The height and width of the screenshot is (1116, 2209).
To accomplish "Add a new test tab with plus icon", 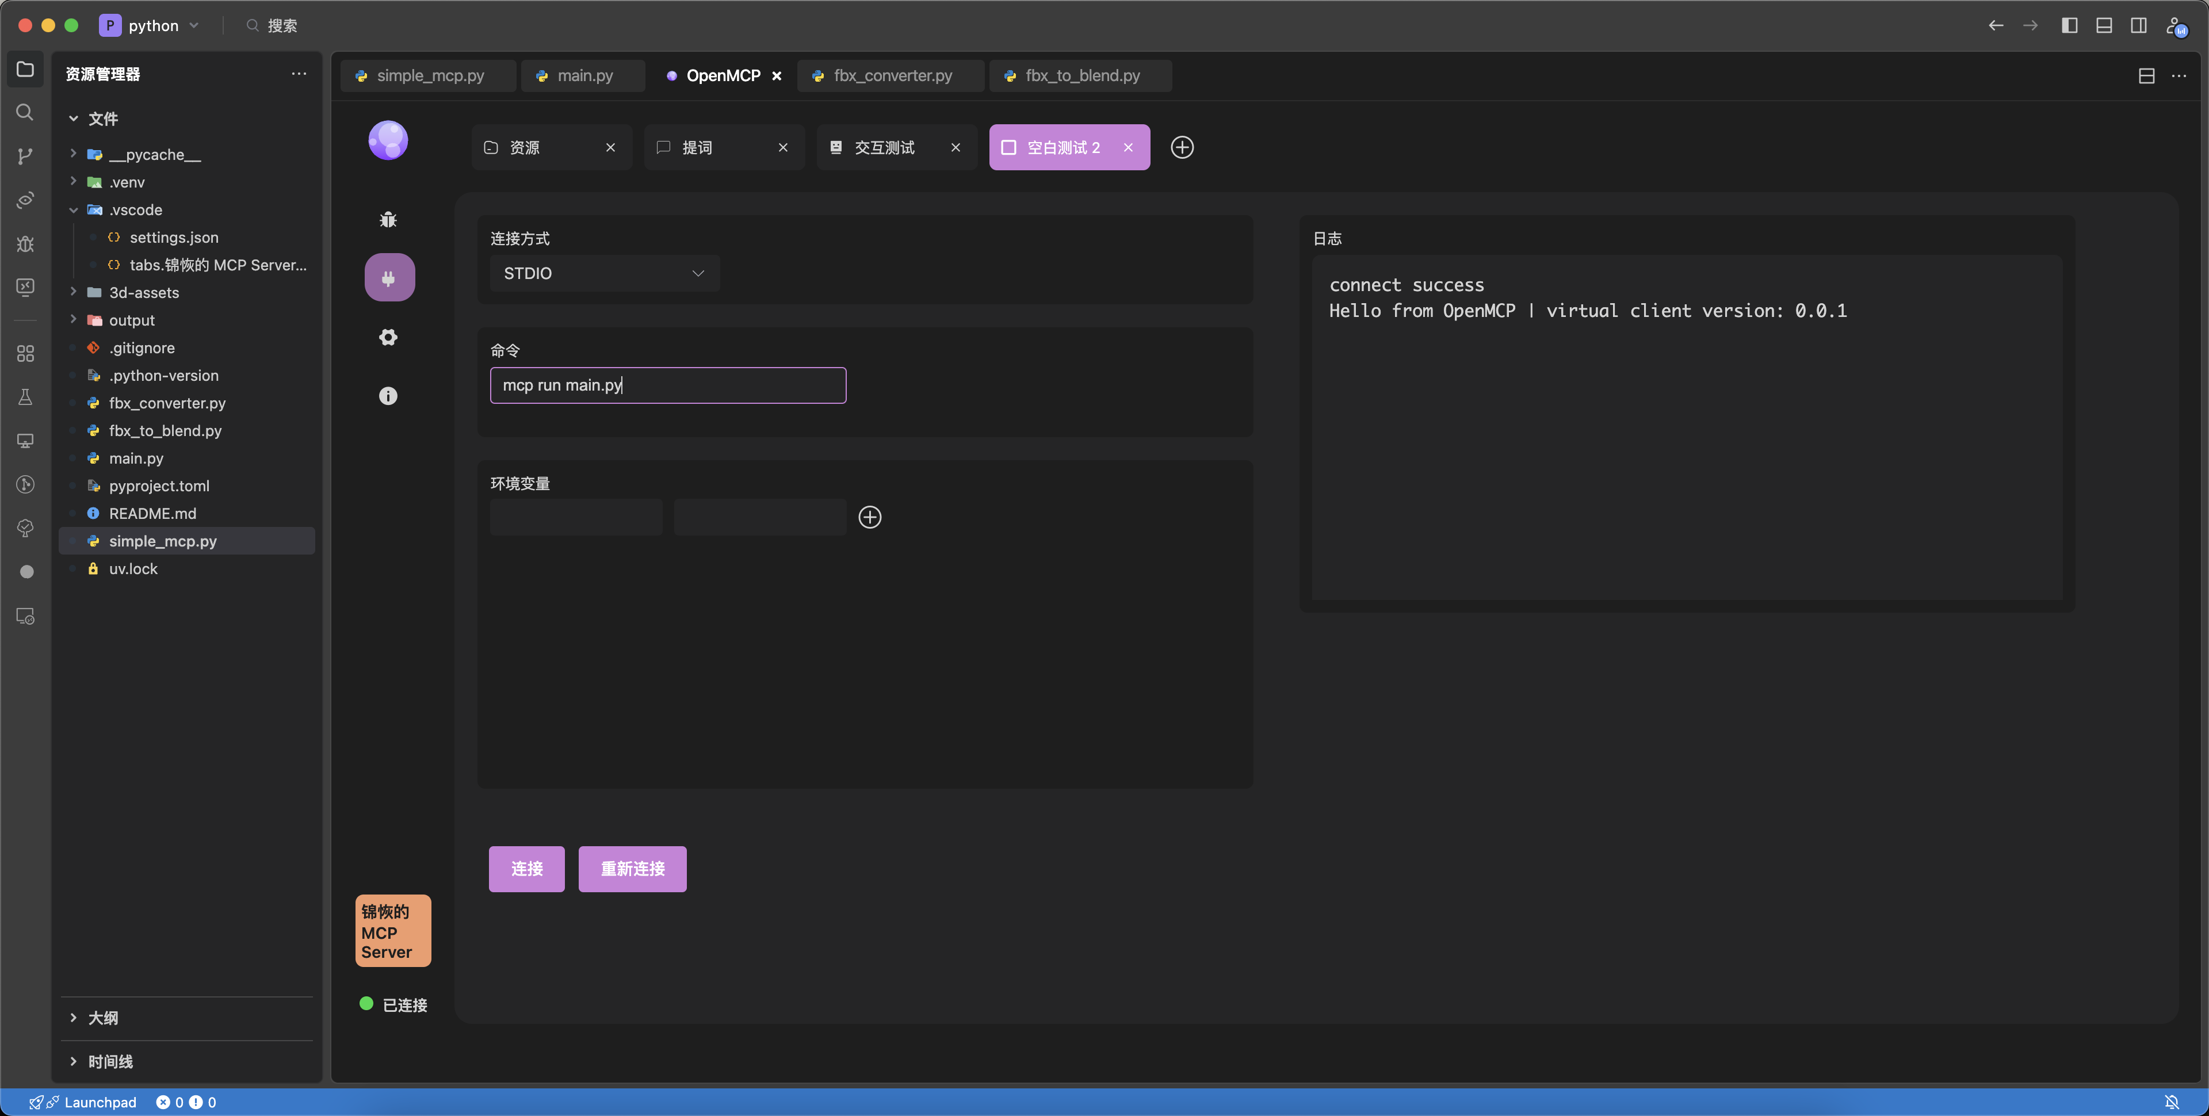I will pos(1182,147).
